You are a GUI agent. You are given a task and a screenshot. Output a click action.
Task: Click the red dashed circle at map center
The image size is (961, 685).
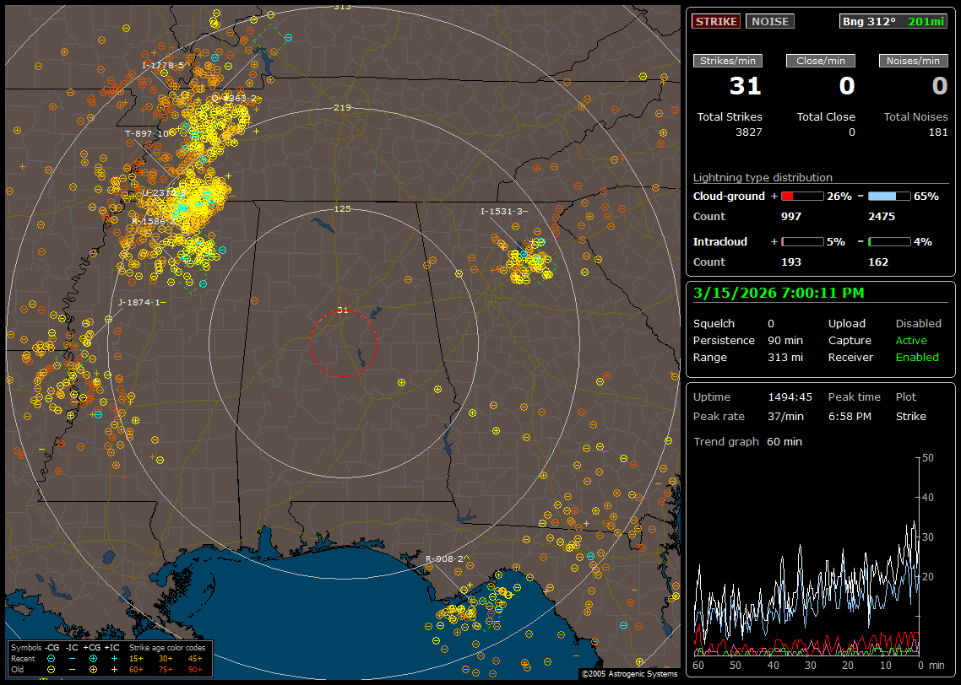[343, 343]
